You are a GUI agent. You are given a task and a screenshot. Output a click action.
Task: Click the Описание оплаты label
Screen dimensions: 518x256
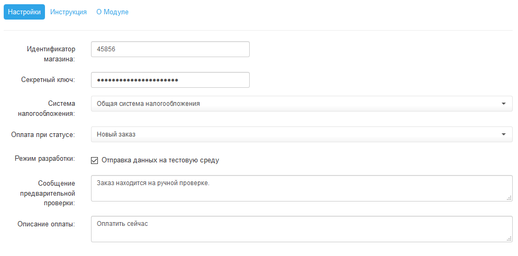[x=46, y=224]
